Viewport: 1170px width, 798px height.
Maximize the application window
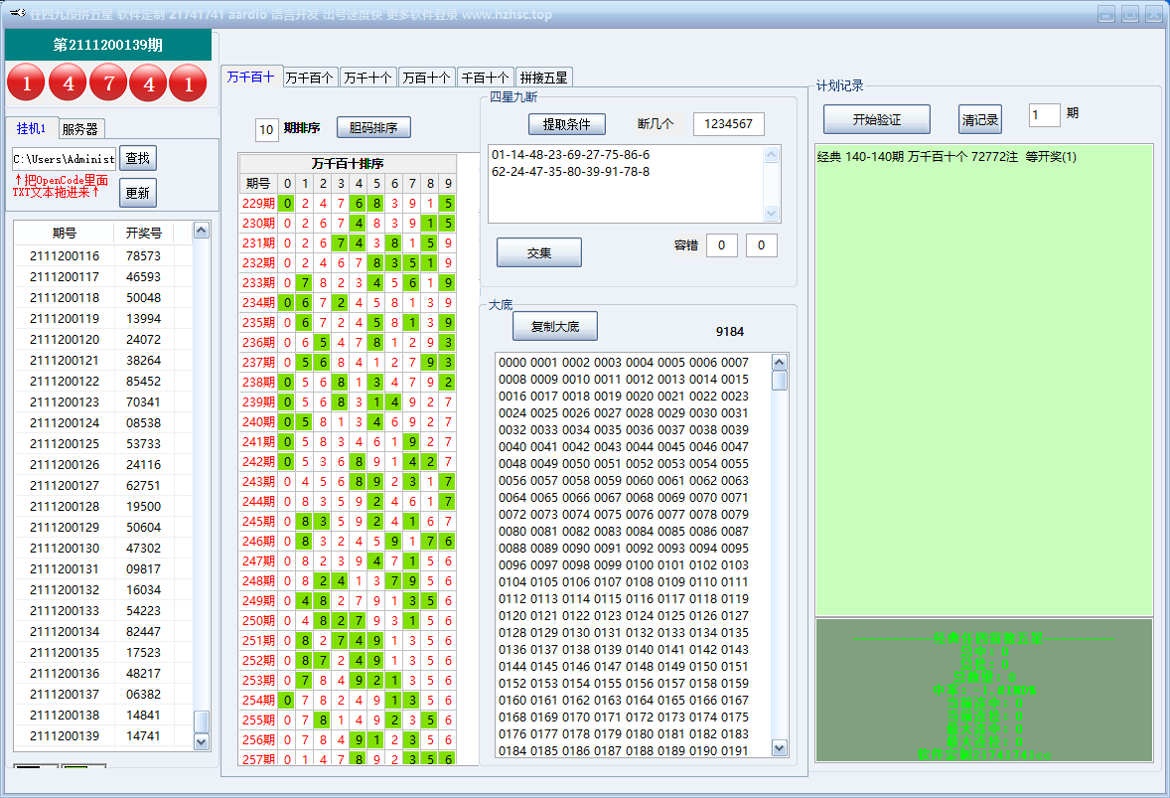pos(1130,14)
